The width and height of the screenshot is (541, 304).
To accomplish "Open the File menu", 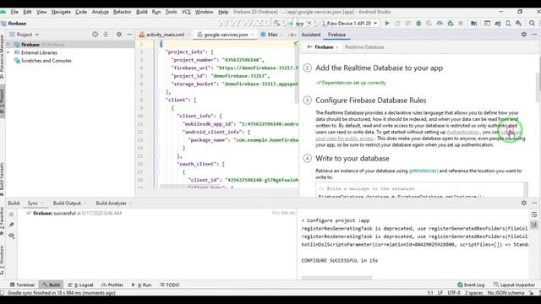I will (x=14, y=12).
